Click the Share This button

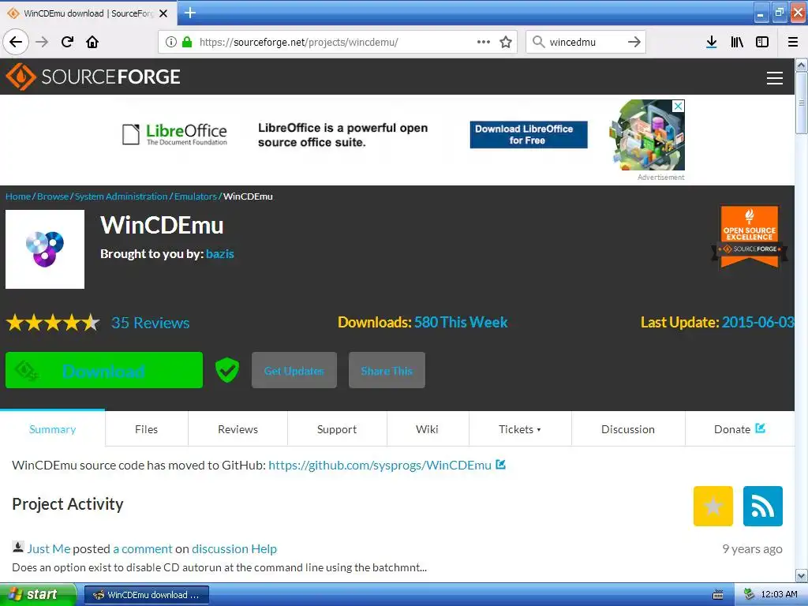387,370
